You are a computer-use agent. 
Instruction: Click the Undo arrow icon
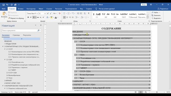point(7,5)
